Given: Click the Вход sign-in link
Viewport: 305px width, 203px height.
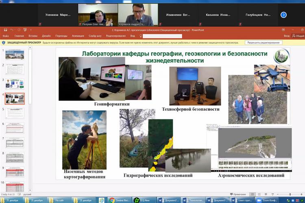Looking at the screenshot, I should (287, 36).
